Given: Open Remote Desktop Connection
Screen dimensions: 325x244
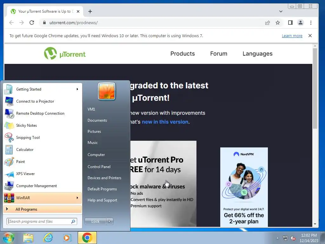Looking at the screenshot, I should (43, 113).
